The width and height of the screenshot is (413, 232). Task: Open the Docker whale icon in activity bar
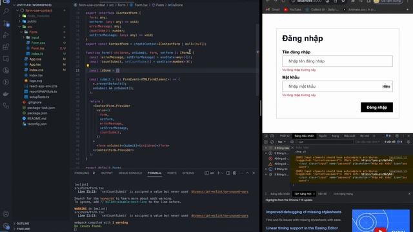pos(6,94)
